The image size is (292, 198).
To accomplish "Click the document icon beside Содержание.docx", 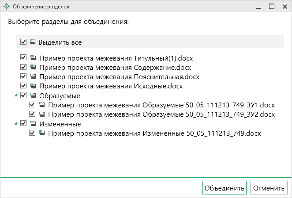I will point(33,67).
